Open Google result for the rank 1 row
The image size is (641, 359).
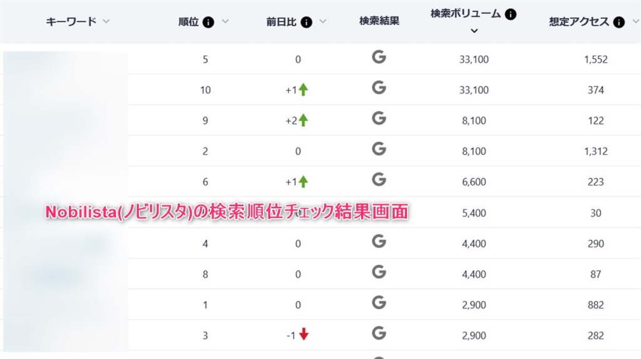click(x=379, y=303)
